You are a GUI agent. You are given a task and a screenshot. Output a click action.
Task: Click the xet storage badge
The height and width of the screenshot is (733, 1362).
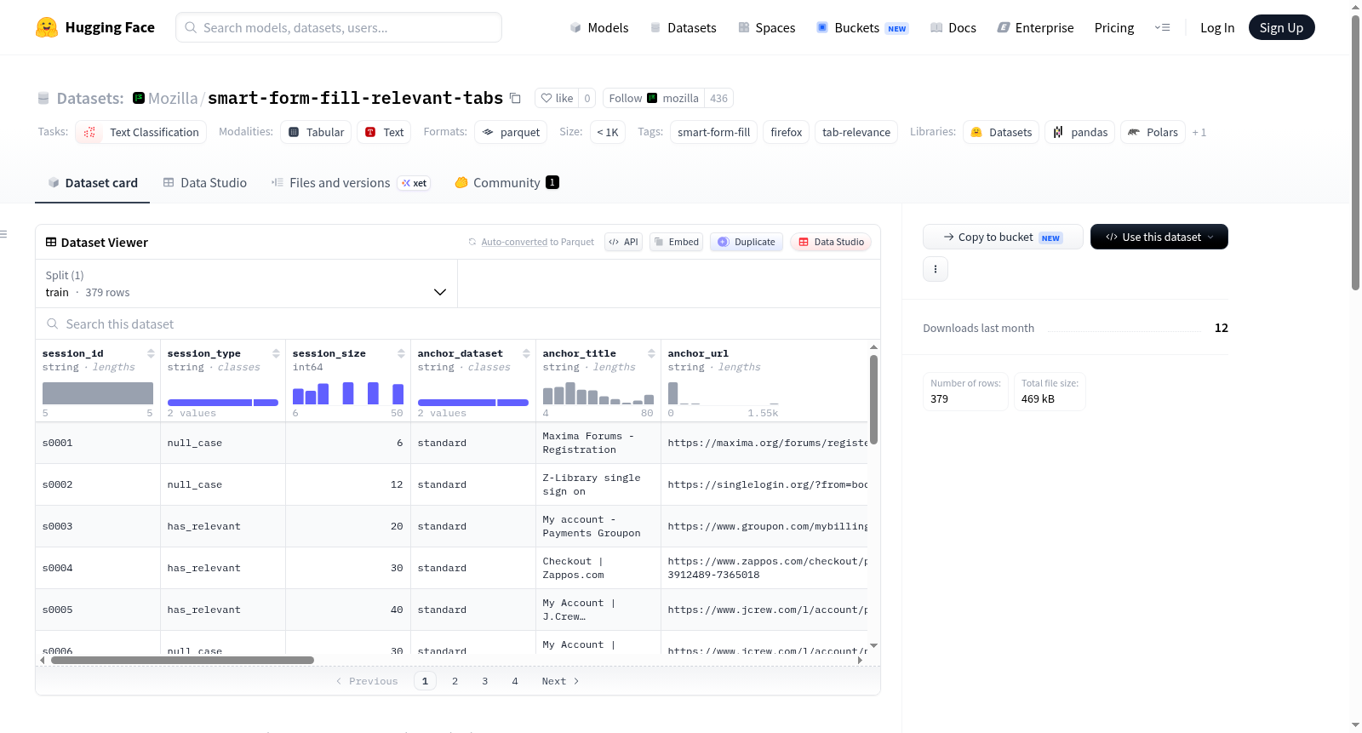tap(415, 183)
